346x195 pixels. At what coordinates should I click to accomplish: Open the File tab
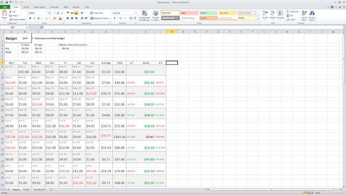(5, 7)
